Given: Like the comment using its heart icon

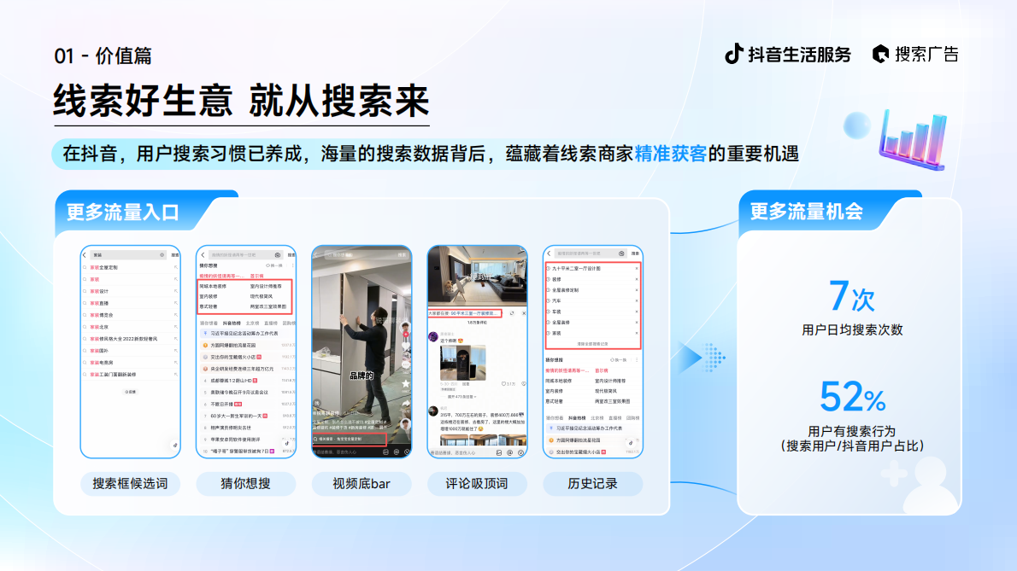Looking at the screenshot, I should click(x=504, y=382).
